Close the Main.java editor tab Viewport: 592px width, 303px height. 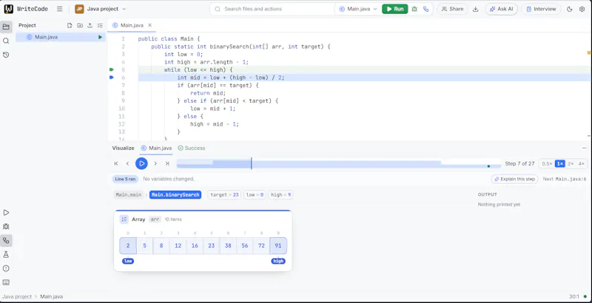pos(150,25)
